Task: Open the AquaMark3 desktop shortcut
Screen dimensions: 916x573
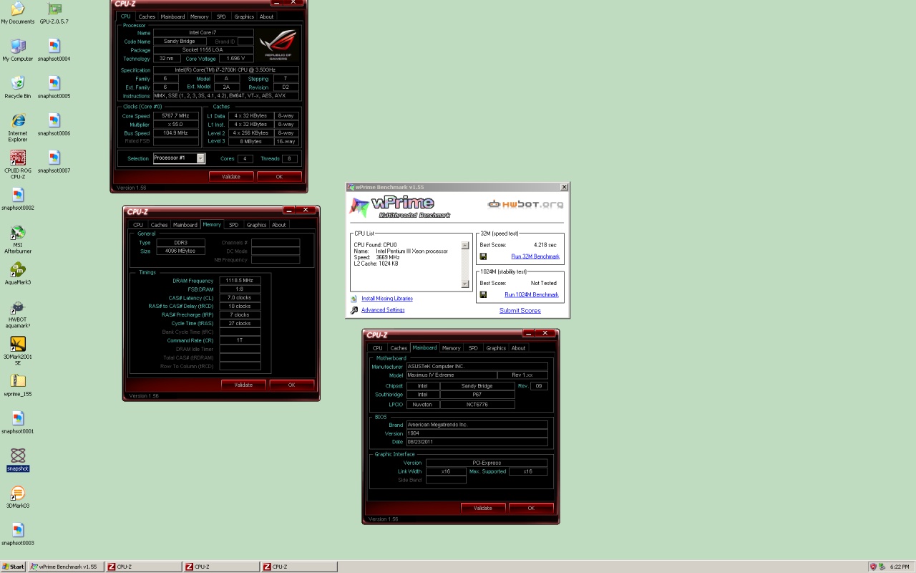Action: (x=18, y=270)
